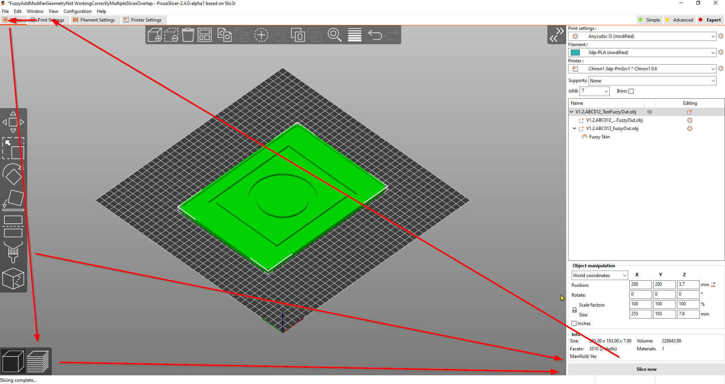Open the Supports dropdown
Image resolution: width=725 pixels, height=384 pixels.
click(x=652, y=81)
